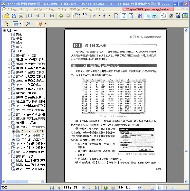Switch to facing pages layout in status bar
Screen dimensions: 190x191
(x=174, y=188)
